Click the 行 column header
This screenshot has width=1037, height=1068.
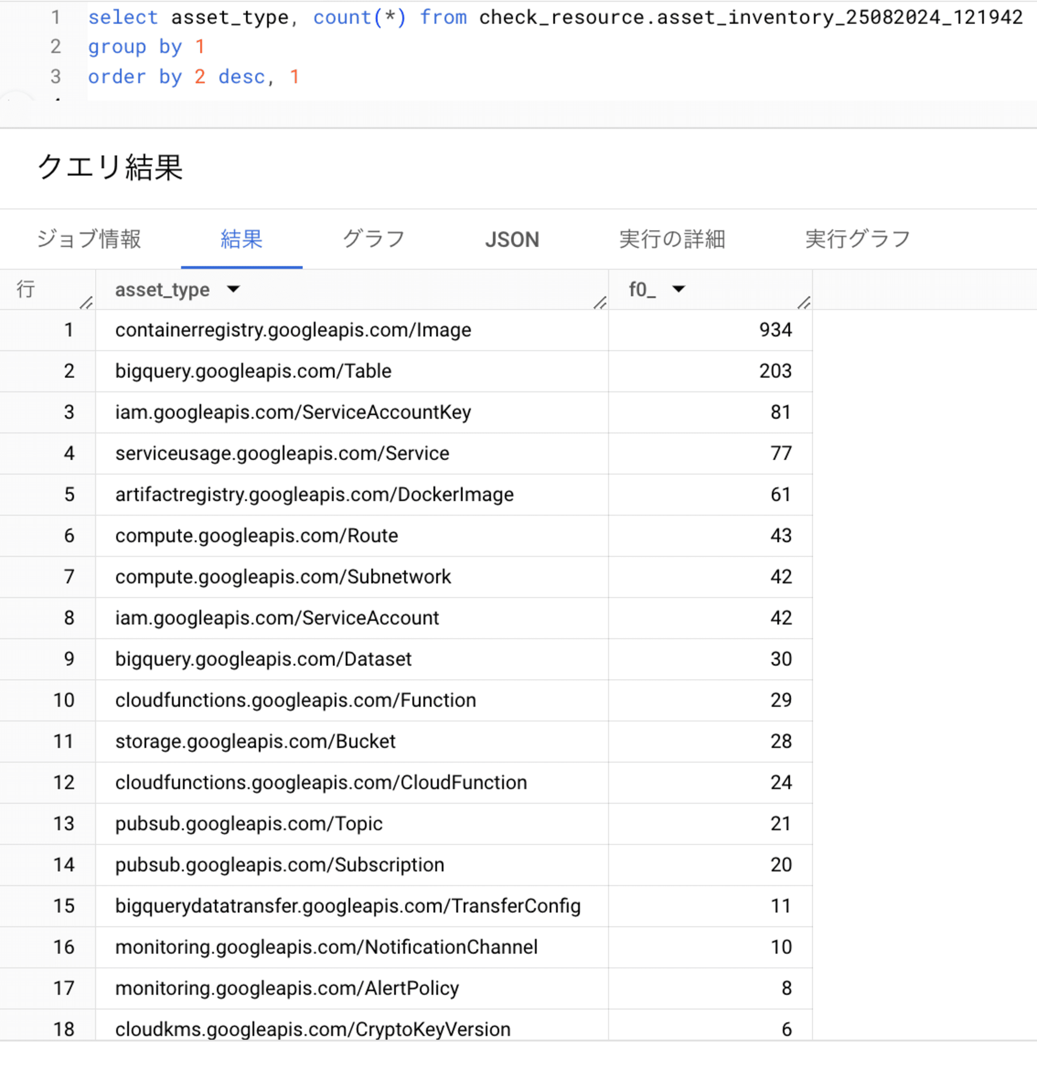pyautogui.click(x=26, y=289)
